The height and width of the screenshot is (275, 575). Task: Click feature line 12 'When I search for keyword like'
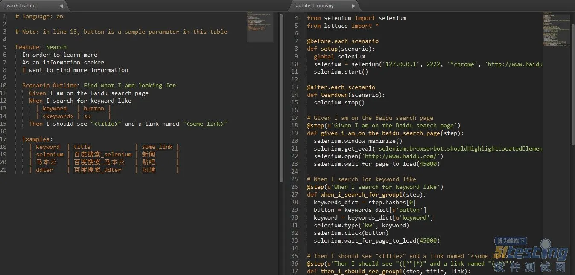80,101
